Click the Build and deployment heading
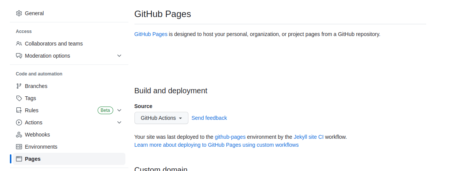Viewport: 460px width, 171px height. [171, 91]
